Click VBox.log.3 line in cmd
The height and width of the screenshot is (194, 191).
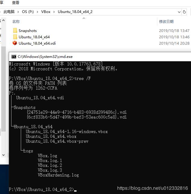point(50,170)
